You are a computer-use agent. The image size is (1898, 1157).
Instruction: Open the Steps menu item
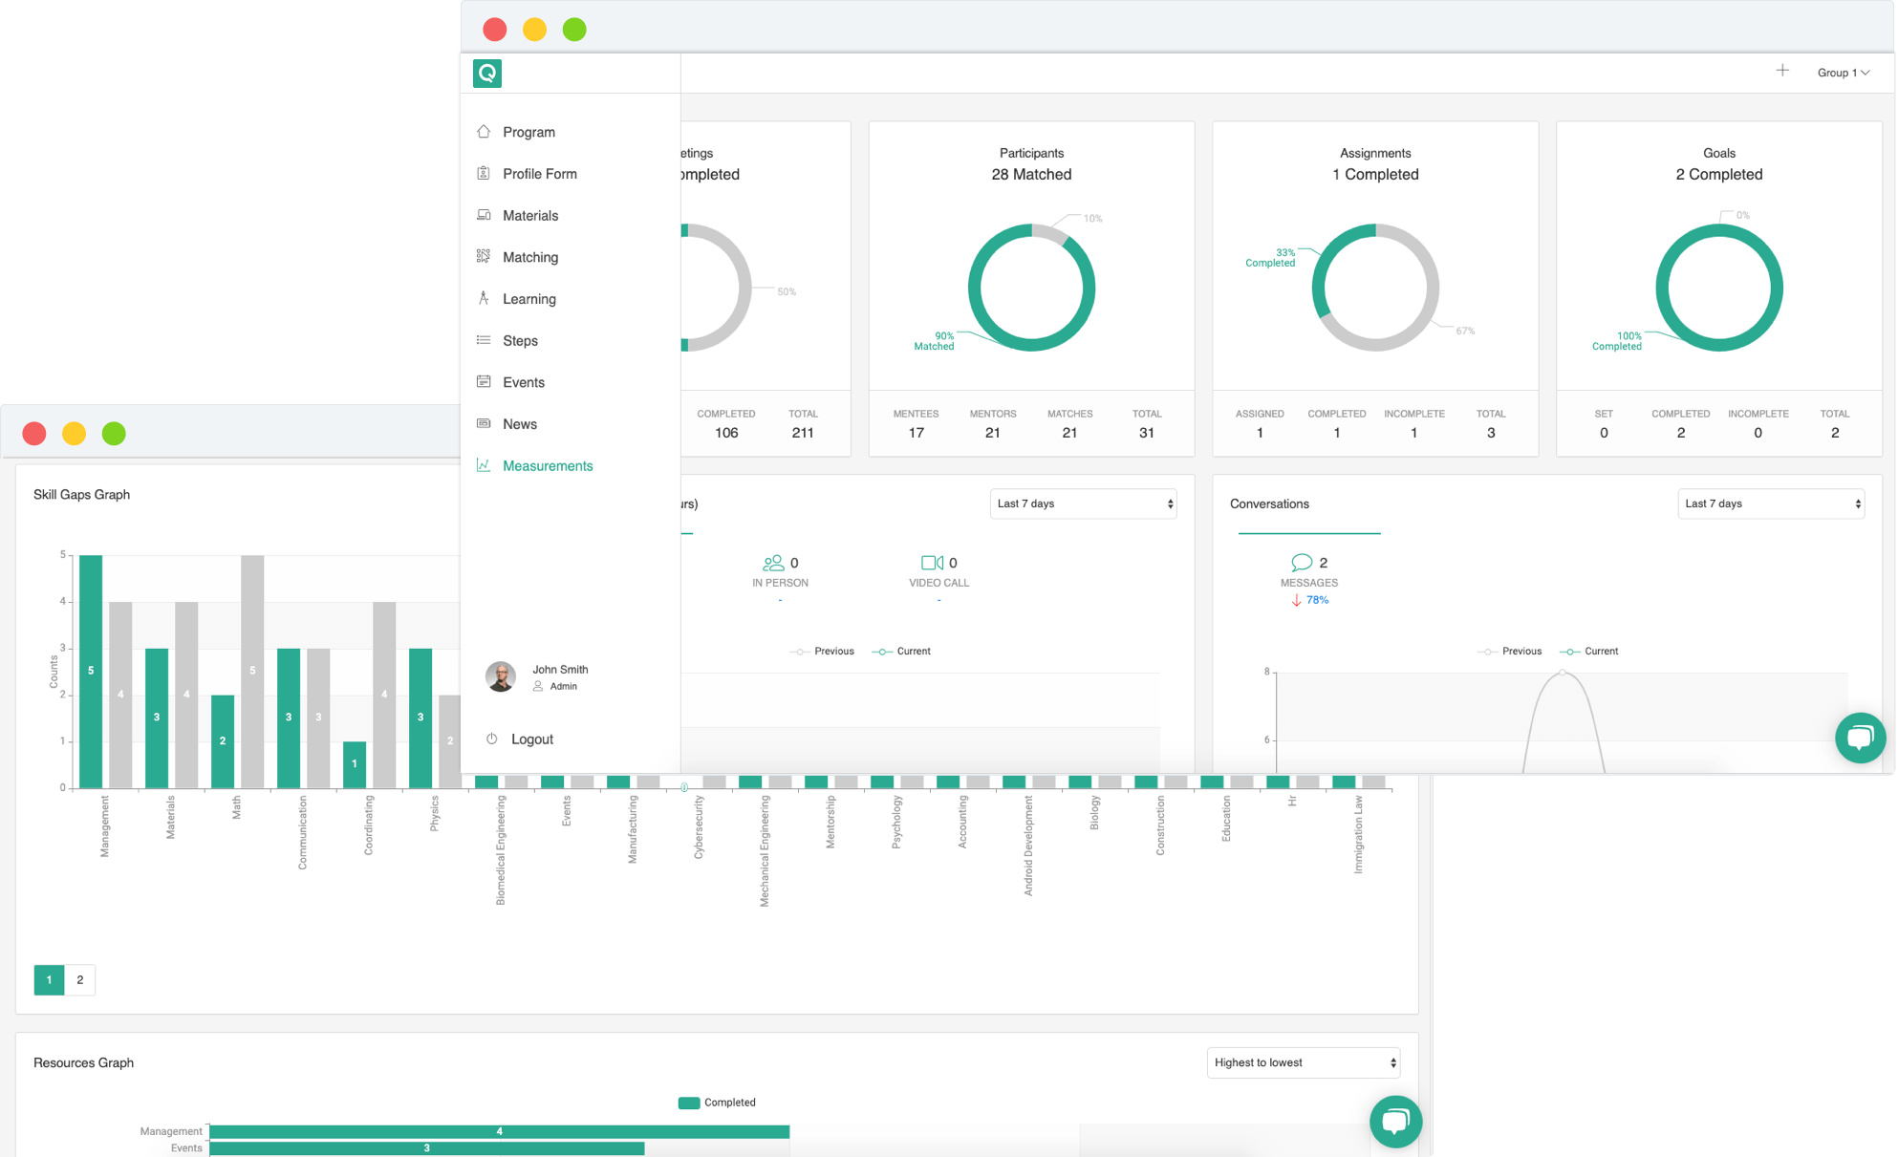tap(520, 341)
